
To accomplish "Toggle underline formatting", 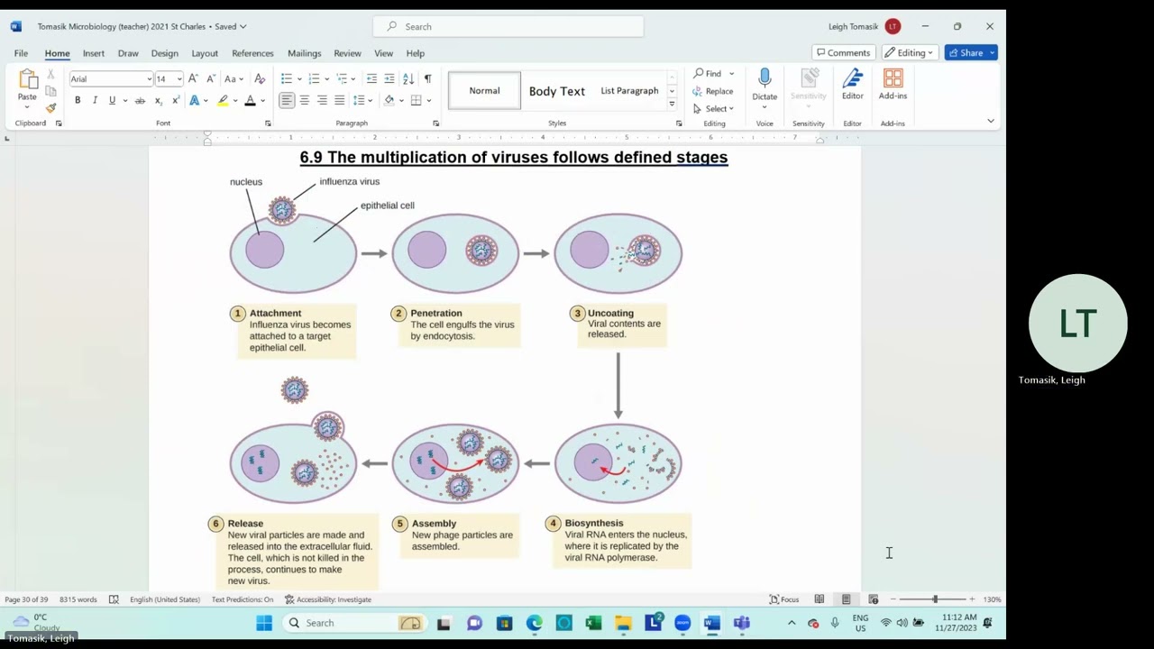I will [112, 100].
